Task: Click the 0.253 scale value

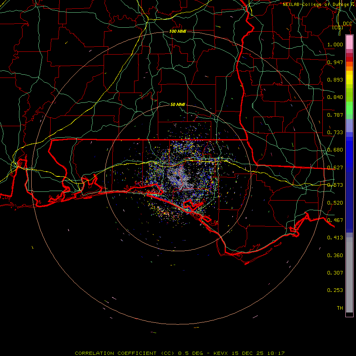Action: point(335,290)
